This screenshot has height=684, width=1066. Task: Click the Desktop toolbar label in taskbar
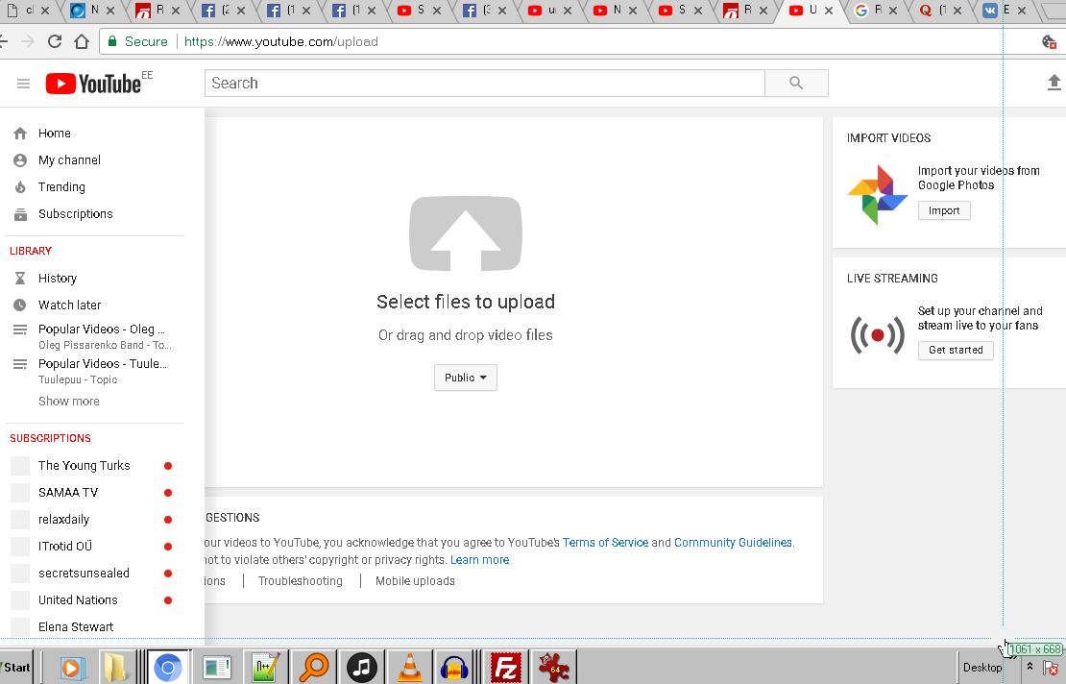point(982,667)
